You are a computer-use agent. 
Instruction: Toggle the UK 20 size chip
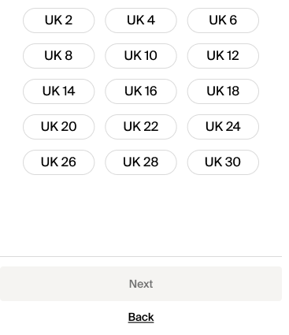click(x=58, y=127)
